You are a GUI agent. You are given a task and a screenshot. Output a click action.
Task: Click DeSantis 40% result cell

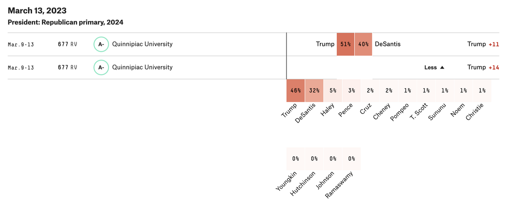(363, 44)
